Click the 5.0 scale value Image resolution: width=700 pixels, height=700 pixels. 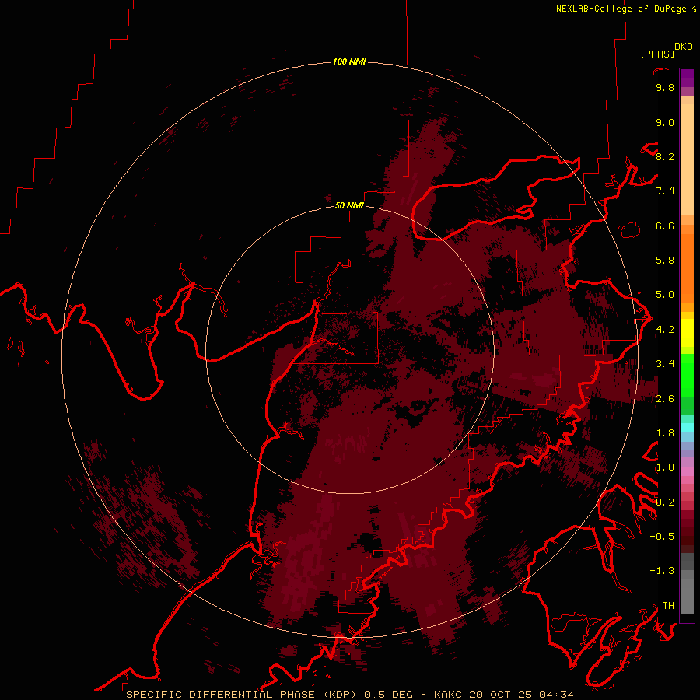[x=665, y=295]
